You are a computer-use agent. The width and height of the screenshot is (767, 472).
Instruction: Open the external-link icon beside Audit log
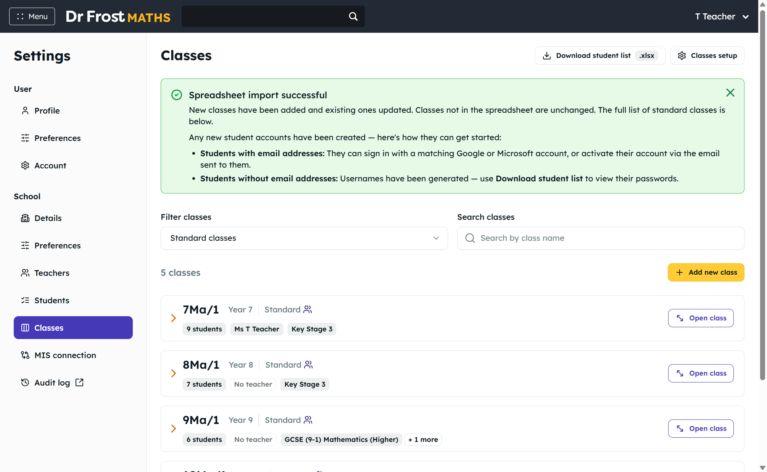click(x=79, y=382)
